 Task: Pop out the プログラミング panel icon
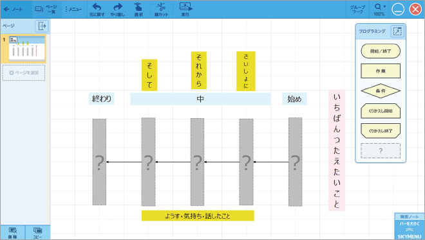tap(397, 31)
